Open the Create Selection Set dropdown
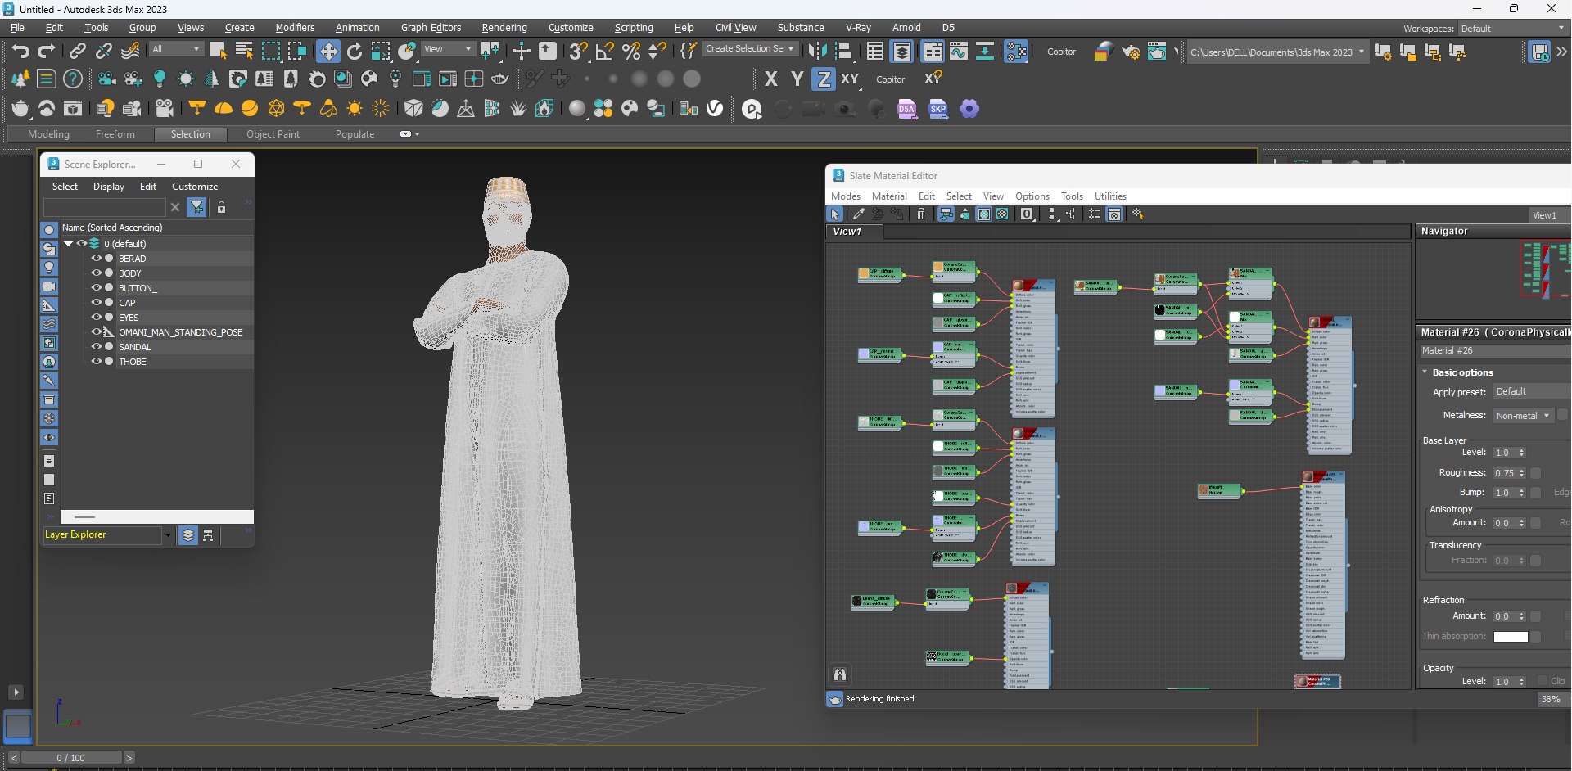The width and height of the screenshot is (1572, 771). pyautogui.click(x=750, y=49)
